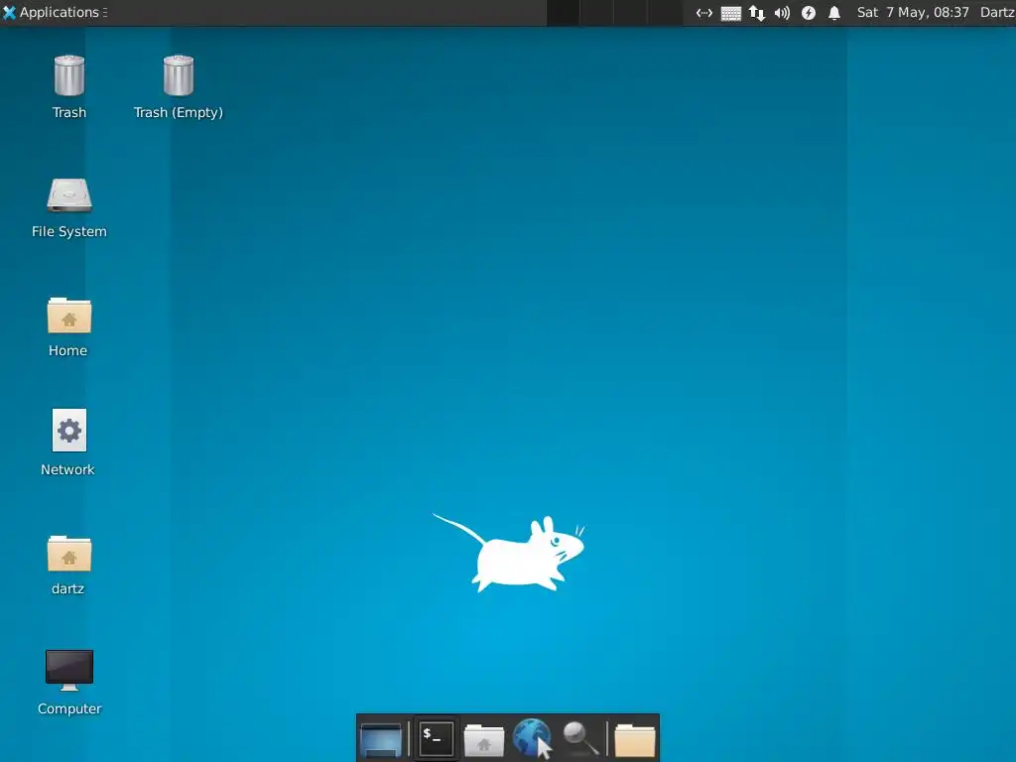Open Application Finder magnifier icon

[x=580, y=738]
